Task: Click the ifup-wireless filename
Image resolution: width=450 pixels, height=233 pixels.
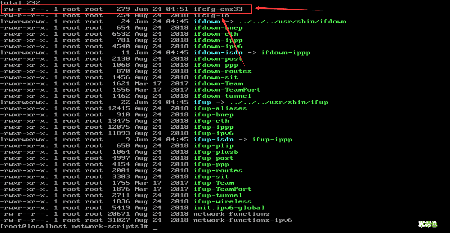Action: click(223, 202)
